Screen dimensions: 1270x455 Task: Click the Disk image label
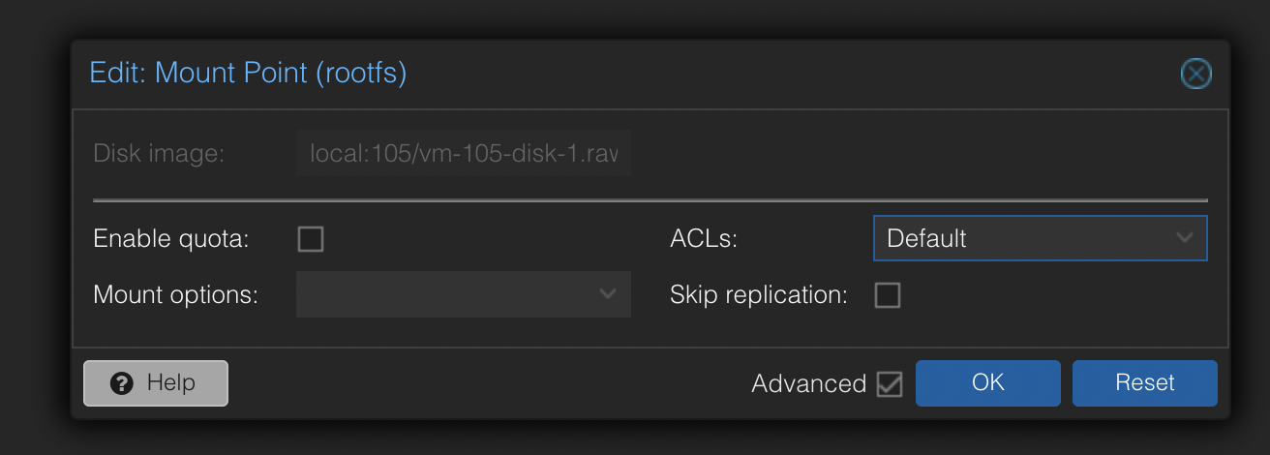click(159, 154)
